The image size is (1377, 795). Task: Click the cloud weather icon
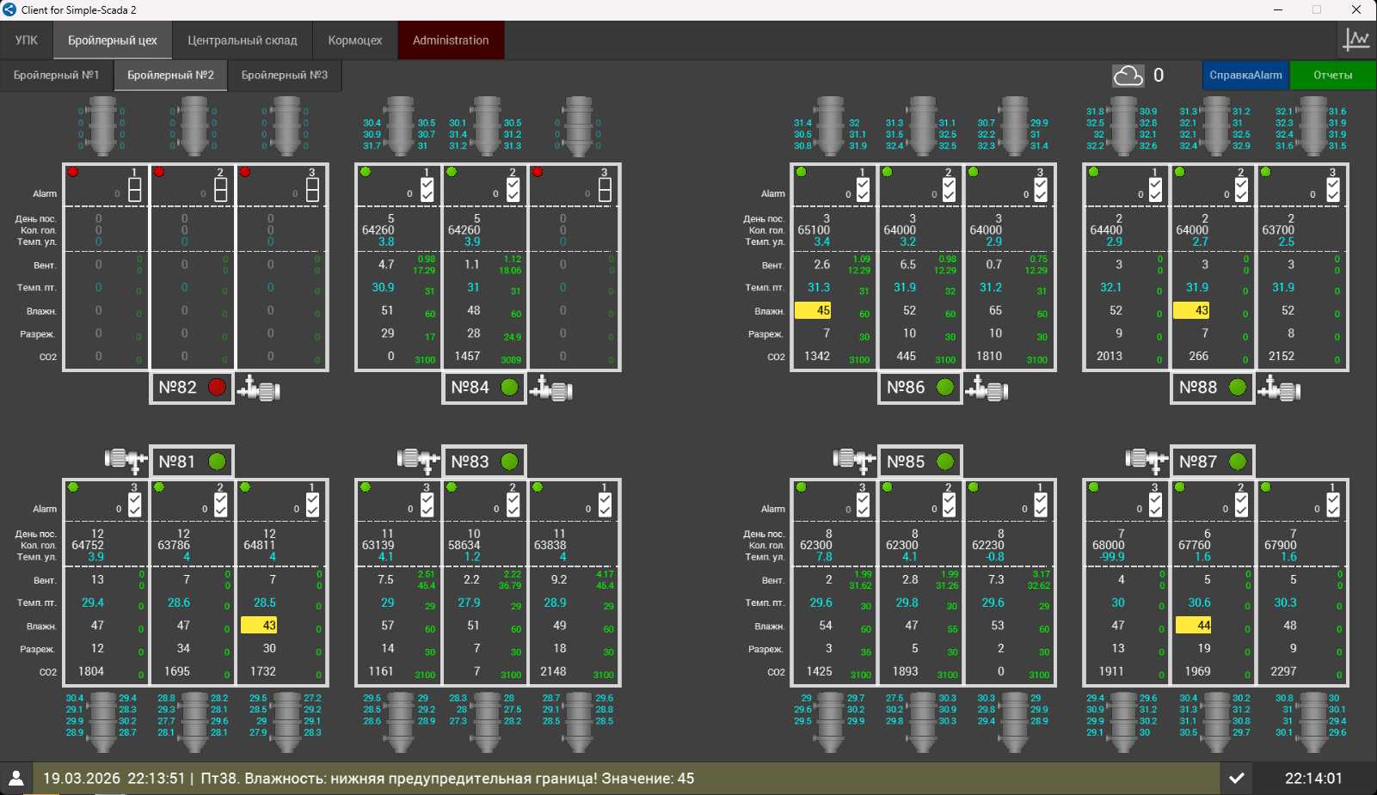(x=1128, y=76)
